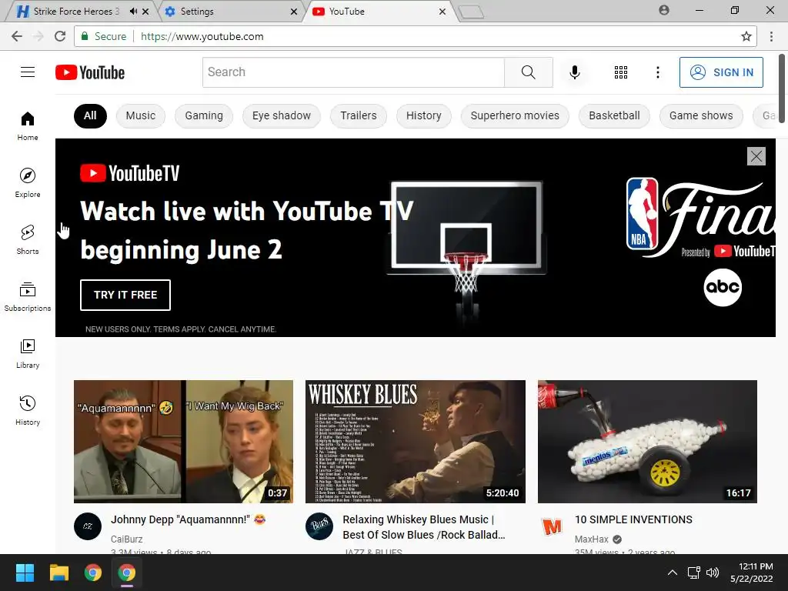Select the History filter chip
This screenshot has height=591, width=788.
[x=424, y=116]
